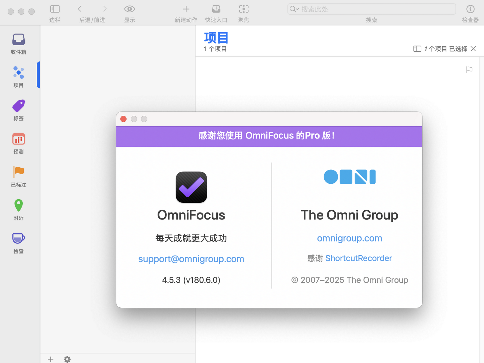Select the 项目 perspective in sidebar

click(18, 77)
